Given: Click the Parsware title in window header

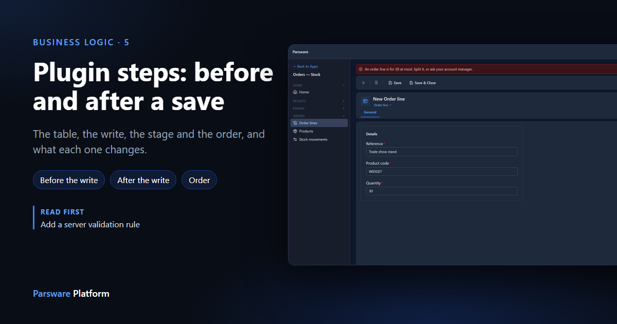Looking at the screenshot, I should coord(300,52).
